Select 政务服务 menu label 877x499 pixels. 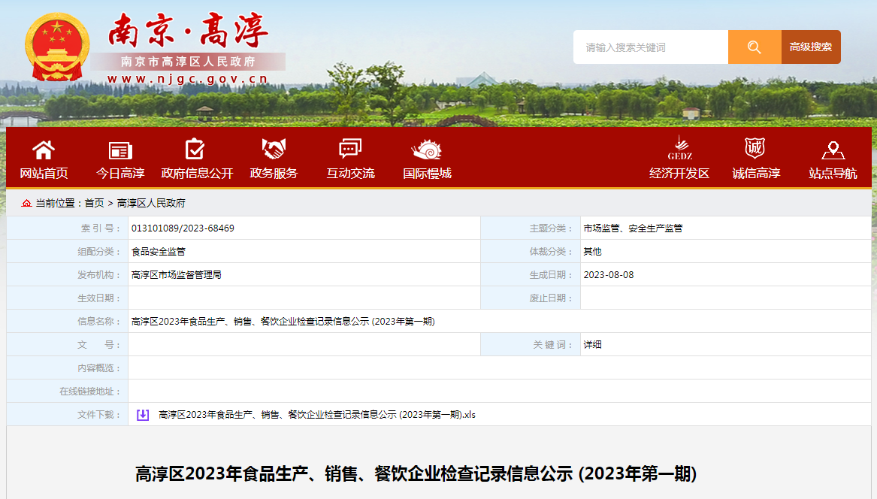pos(274,174)
